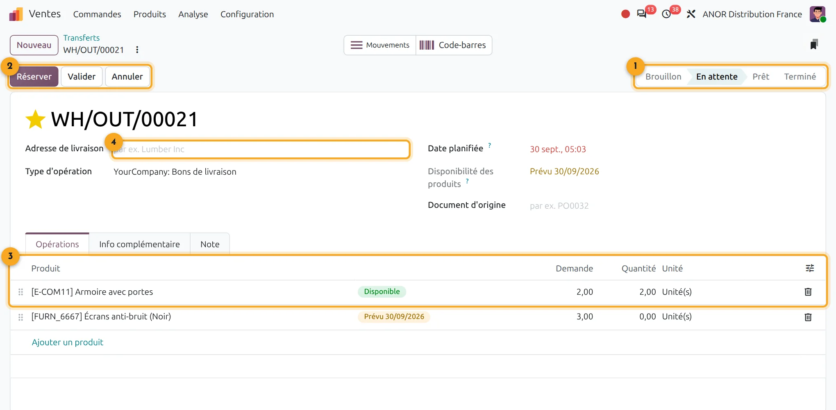Switch to the Opérations tab
Viewport: 836px width, 410px height.
57,244
